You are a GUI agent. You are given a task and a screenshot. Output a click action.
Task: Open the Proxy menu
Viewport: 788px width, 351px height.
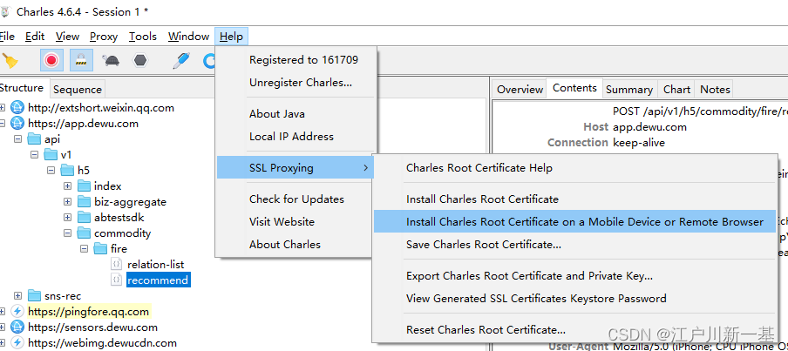point(104,37)
